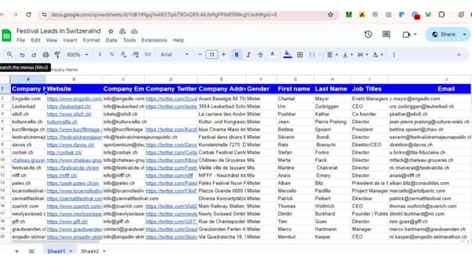Open the https://nifff.ch/ website link
The image size is (472, 265).
click(62, 176)
